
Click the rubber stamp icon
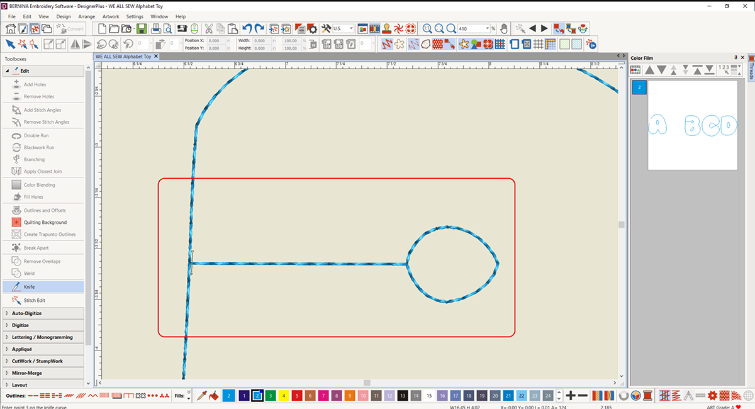(x=387, y=28)
